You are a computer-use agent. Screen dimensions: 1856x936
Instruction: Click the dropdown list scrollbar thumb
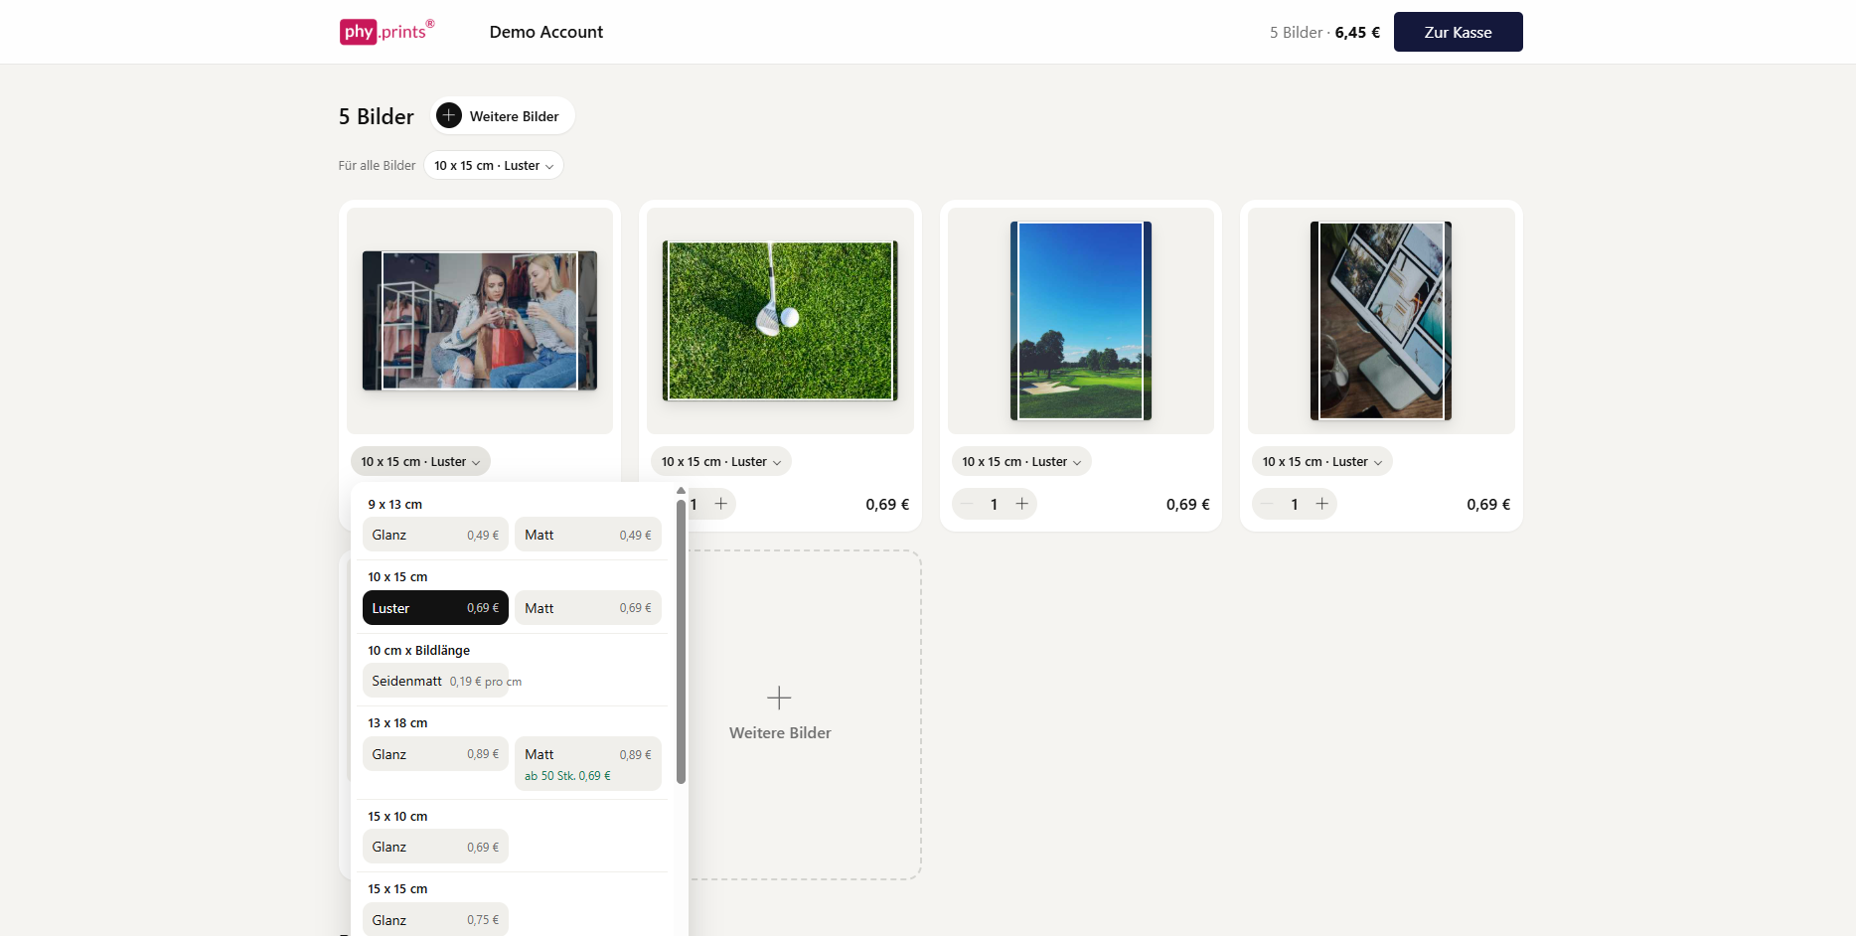[681, 642]
